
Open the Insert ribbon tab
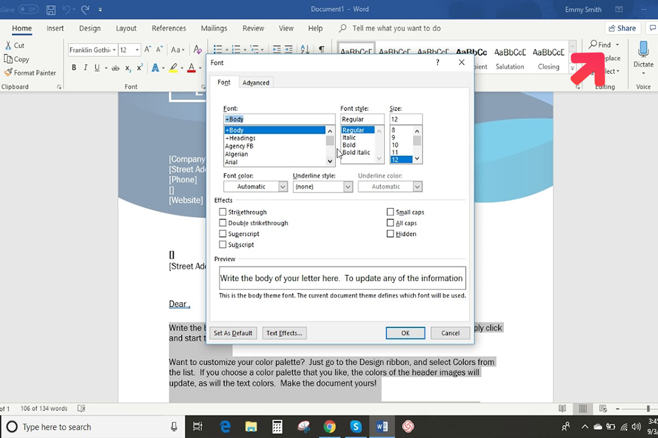[55, 28]
